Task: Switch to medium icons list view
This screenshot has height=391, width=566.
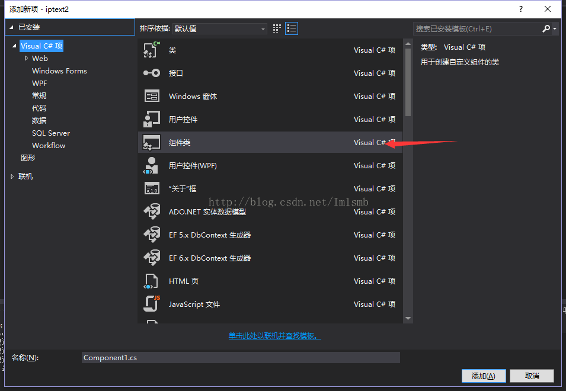Action: click(x=292, y=28)
